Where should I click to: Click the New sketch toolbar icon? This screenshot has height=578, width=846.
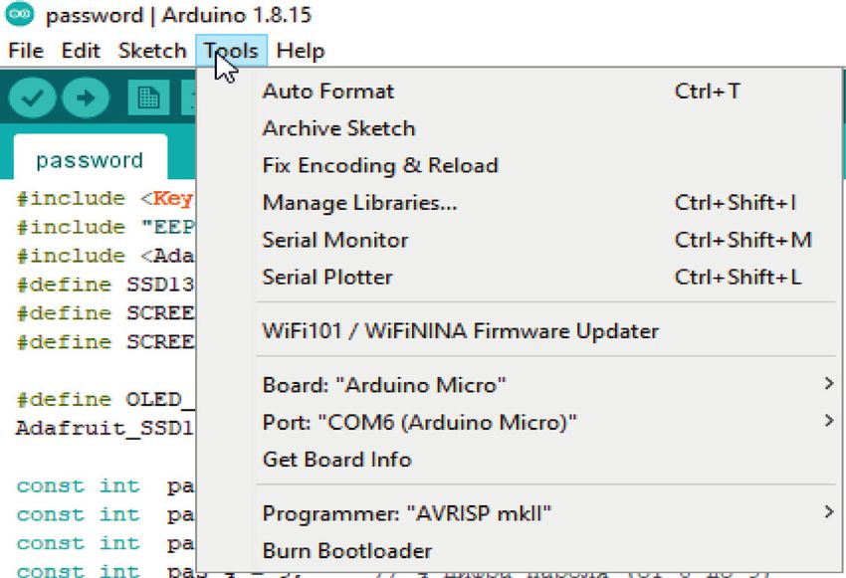click(148, 97)
